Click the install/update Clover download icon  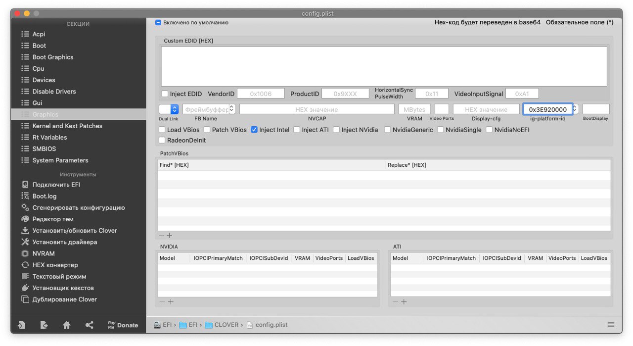tap(25, 230)
